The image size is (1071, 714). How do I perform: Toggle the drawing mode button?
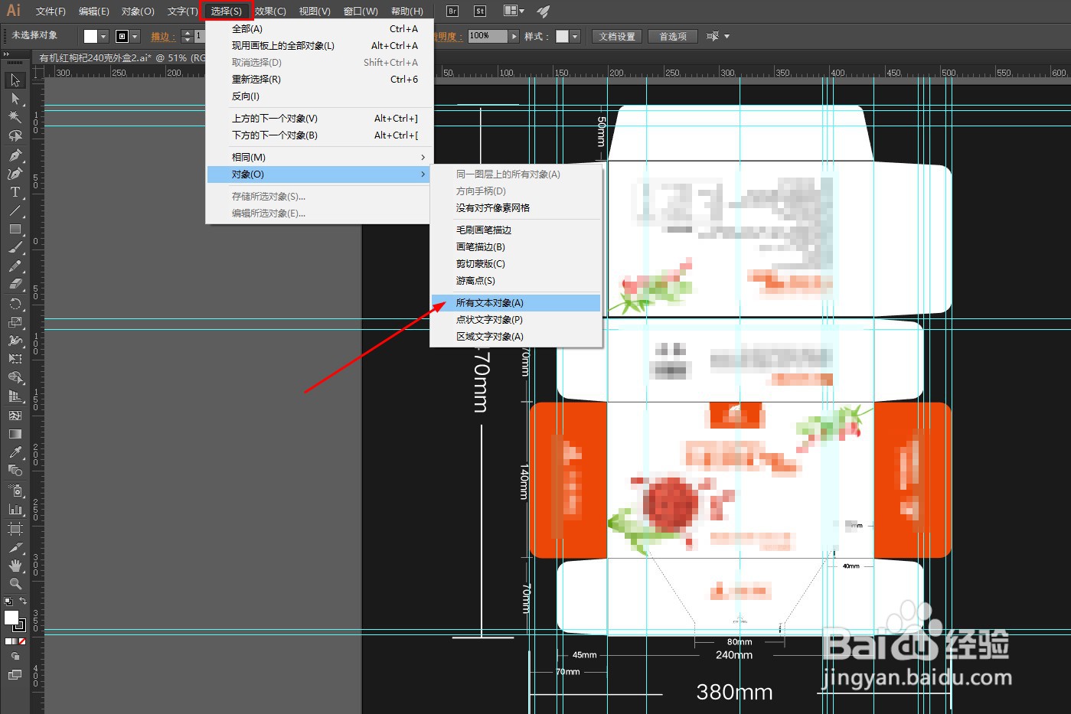pos(15,657)
